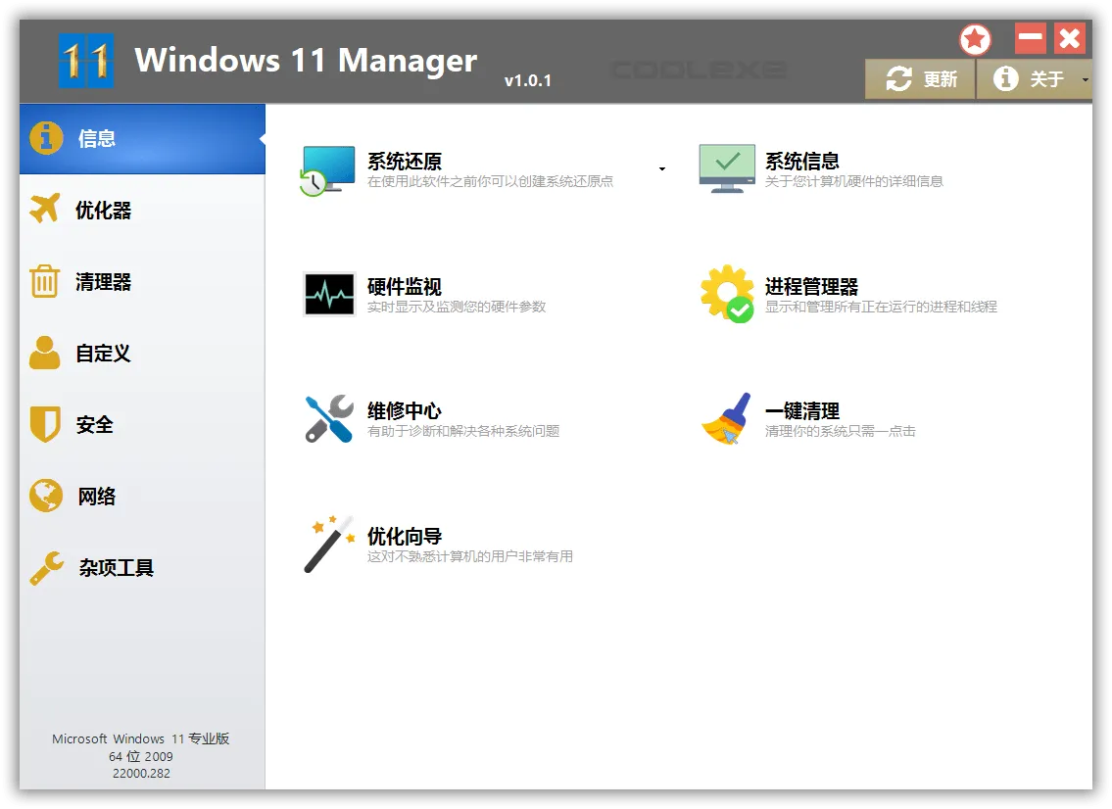
Task: Click the screwdriver and wrench 维修中心 icon
Action: [329, 418]
